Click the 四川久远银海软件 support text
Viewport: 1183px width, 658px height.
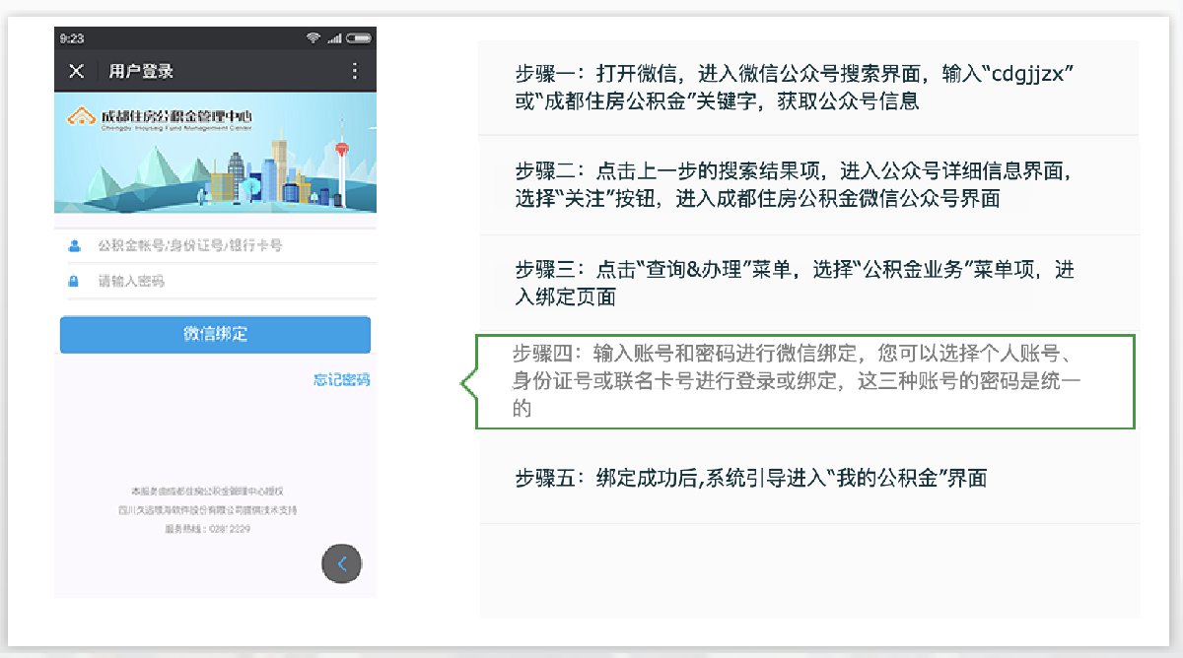208,510
